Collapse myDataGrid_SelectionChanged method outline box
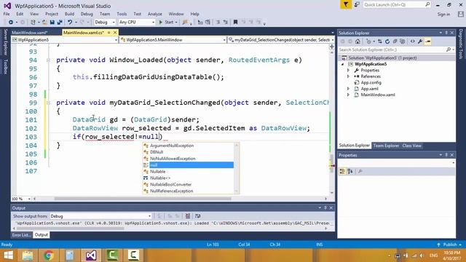Viewport: 466px width, 262px height. tap(48, 103)
